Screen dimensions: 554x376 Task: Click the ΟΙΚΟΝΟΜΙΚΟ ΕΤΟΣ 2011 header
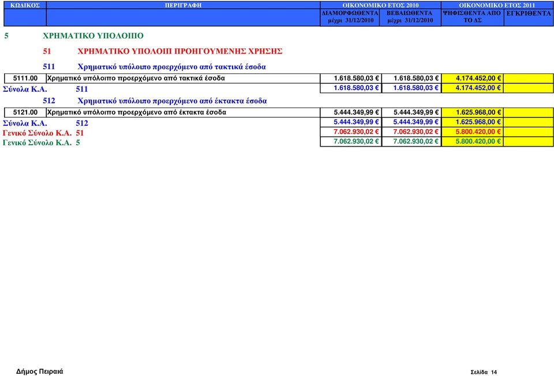(497, 5)
